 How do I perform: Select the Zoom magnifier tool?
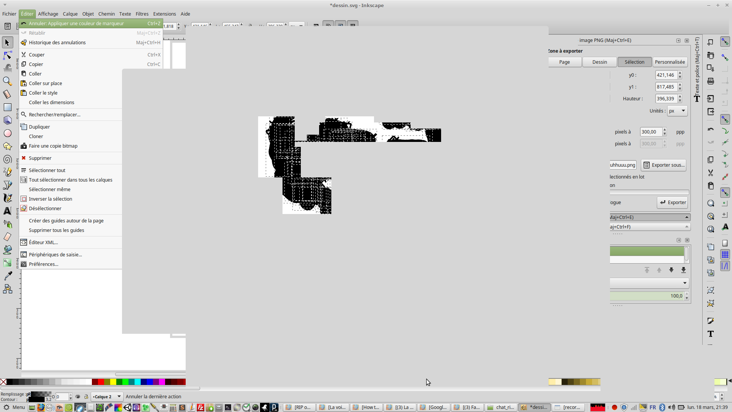tap(7, 81)
